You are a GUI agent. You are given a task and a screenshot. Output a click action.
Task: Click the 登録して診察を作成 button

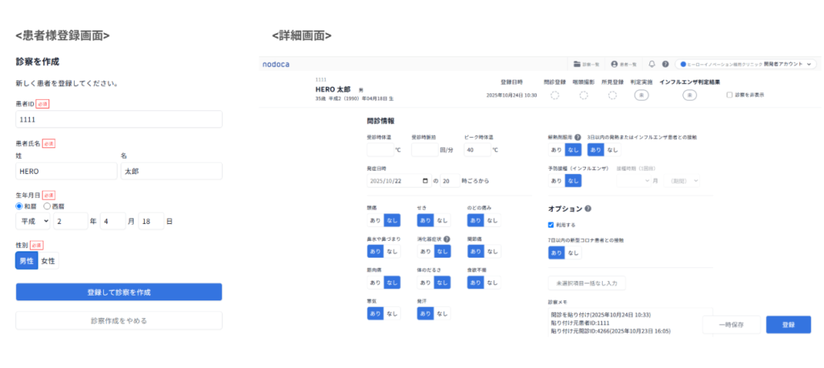(x=119, y=292)
